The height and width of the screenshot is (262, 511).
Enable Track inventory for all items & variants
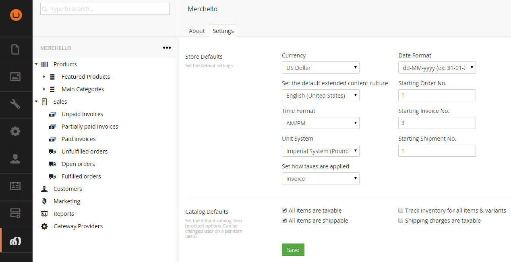tap(401, 211)
